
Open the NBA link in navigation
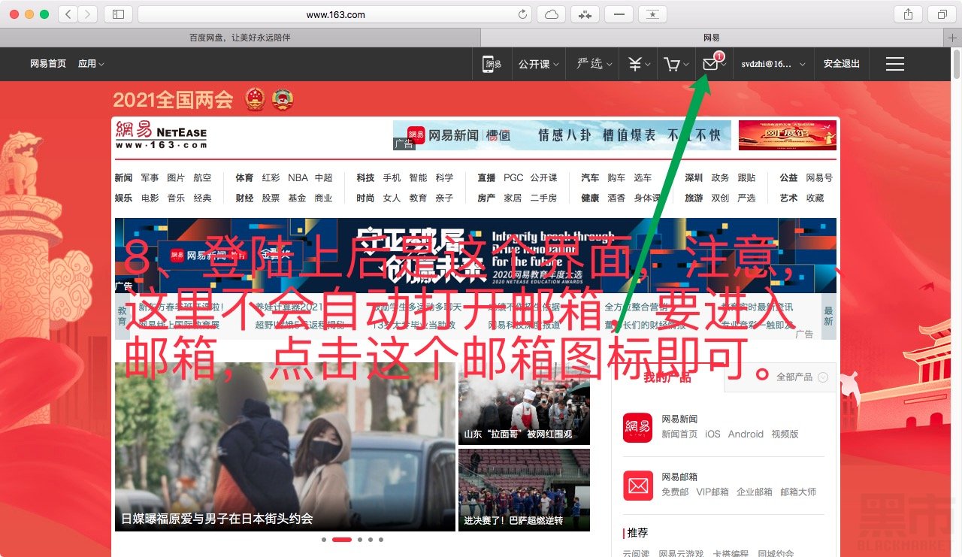click(298, 178)
